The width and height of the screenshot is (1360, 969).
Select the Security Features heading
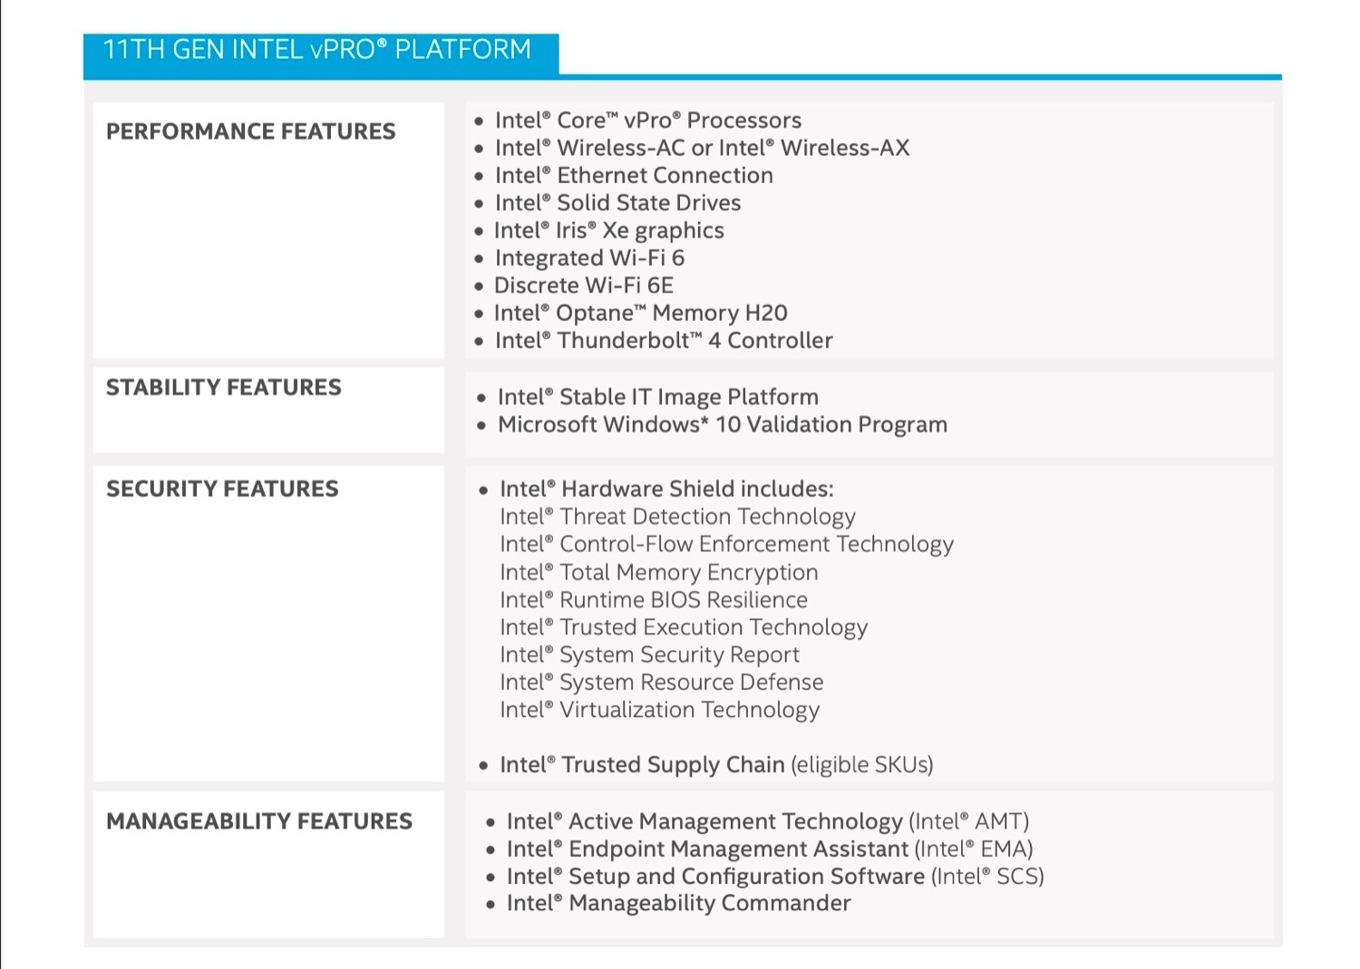(222, 489)
